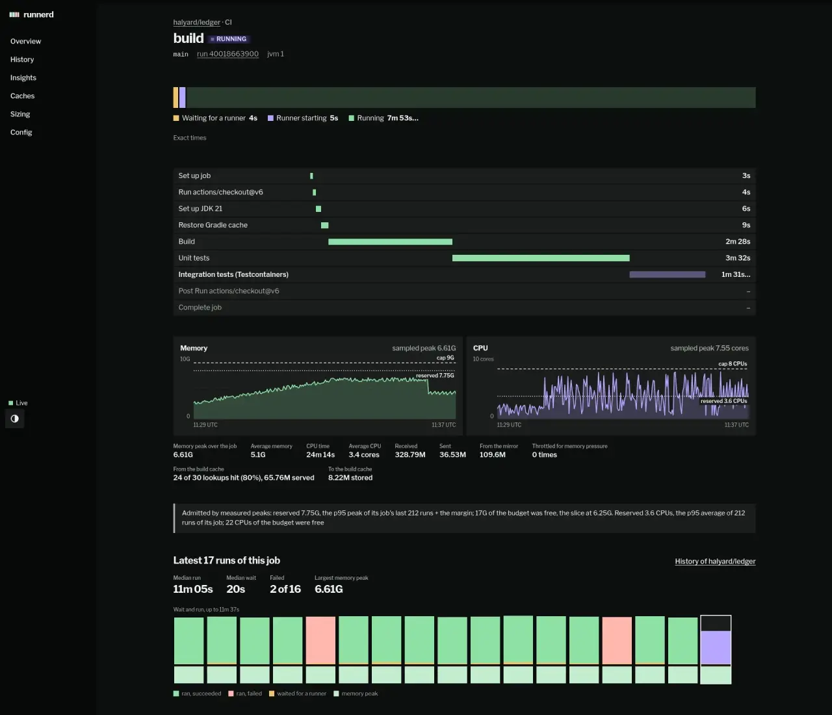Click the Unit tests duration bar
Image resolution: width=832 pixels, height=715 pixels.
coord(541,258)
